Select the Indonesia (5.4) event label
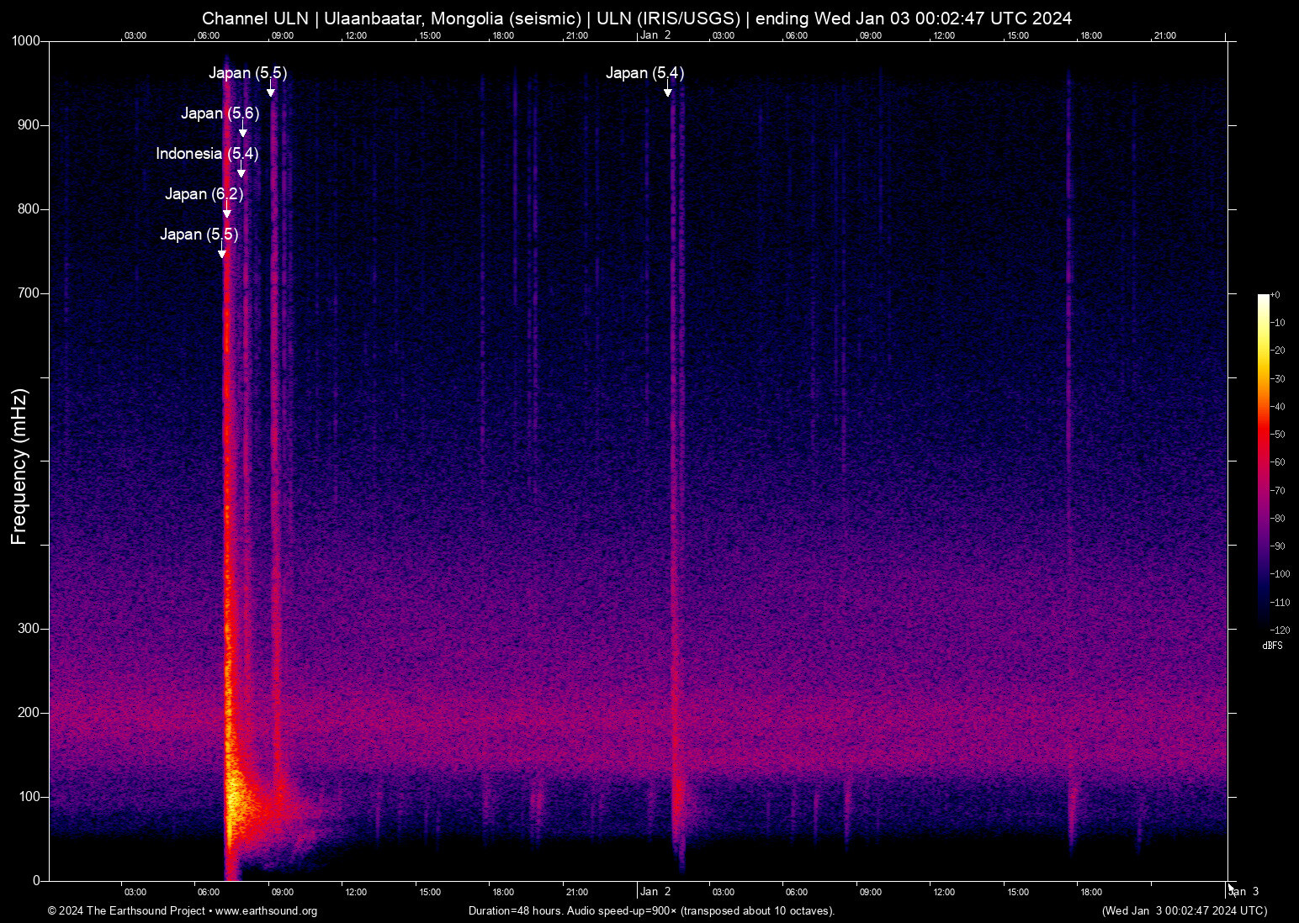1299x923 pixels. pyautogui.click(x=207, y=154)
